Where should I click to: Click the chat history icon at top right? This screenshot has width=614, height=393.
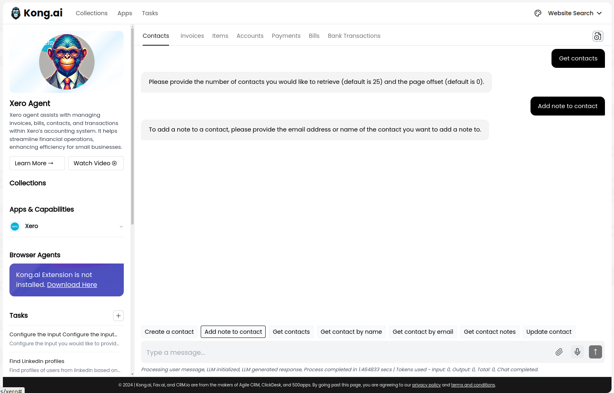[598, 36]
